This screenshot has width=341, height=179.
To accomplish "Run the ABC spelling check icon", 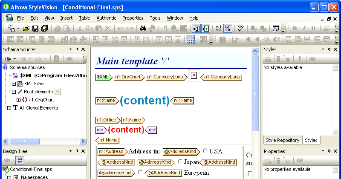I will (240, 29).
